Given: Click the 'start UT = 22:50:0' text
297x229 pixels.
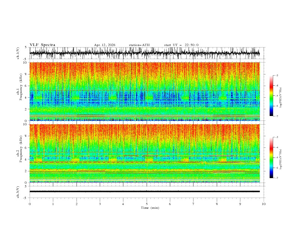Looking at the screenshot, I should (181, 45).
